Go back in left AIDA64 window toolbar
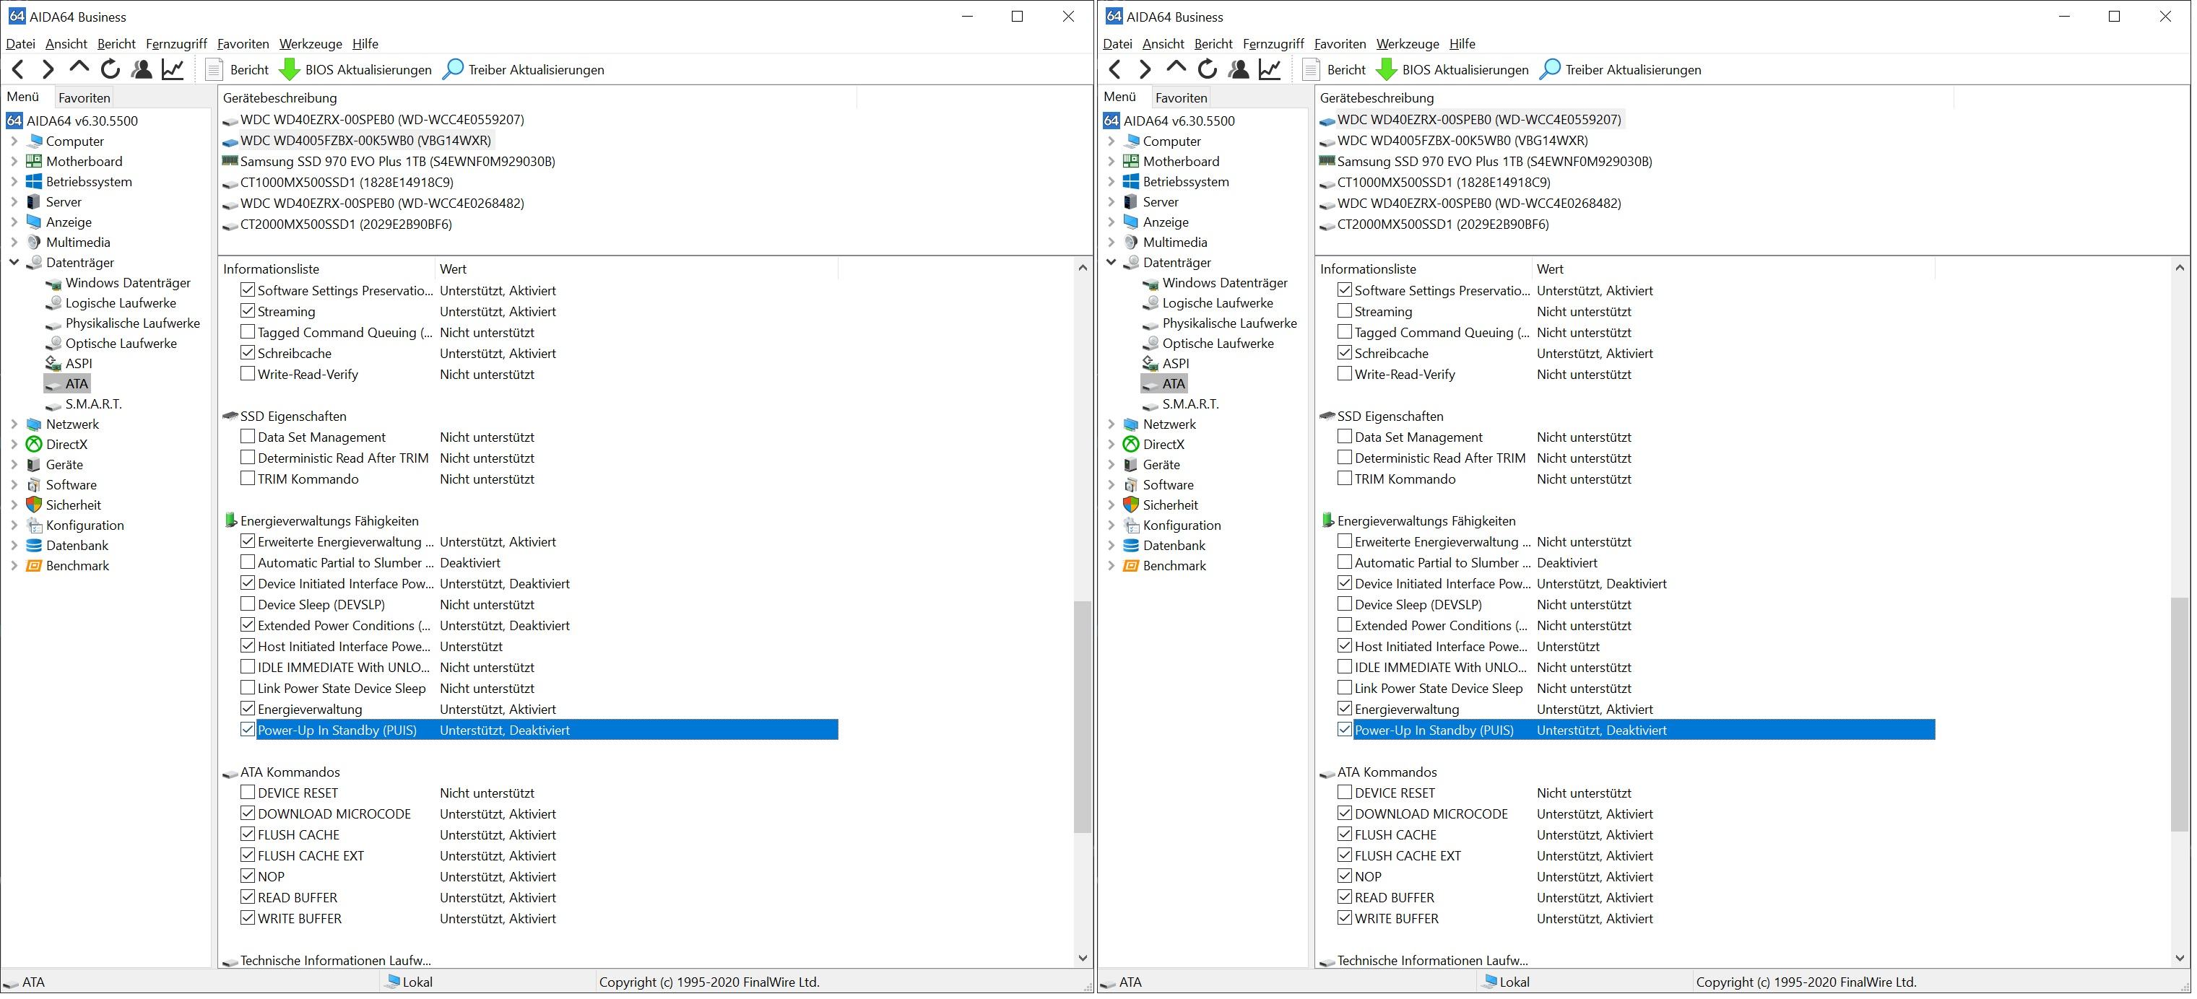The width and height of the screenshot is (2197, 999). coord(19,70)
